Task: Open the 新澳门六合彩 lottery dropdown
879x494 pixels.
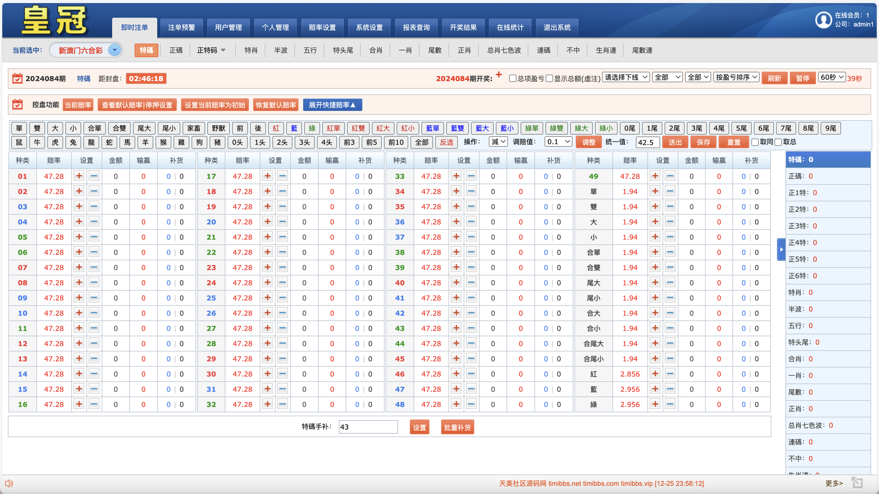Action: coord(115,50)
